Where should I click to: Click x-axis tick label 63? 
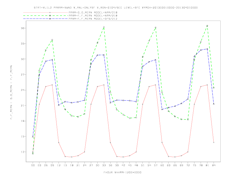(169, 165)
